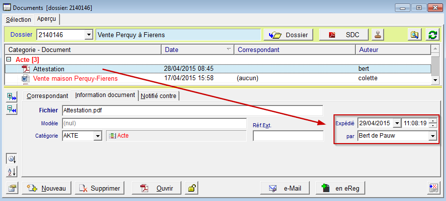
Task: Delete the document with Supprimer
Action: (100, 188)
